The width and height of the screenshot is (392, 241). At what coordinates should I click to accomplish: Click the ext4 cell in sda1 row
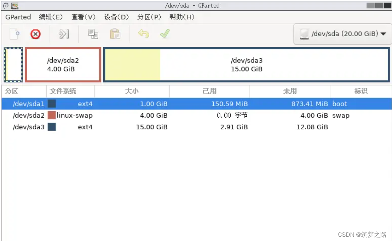[x=85, y=104]
